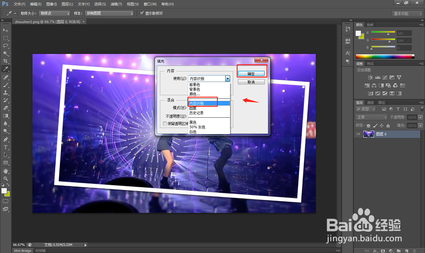Select the Lasso tool
This screenshot has height=253, width=425.
point(6,46)
